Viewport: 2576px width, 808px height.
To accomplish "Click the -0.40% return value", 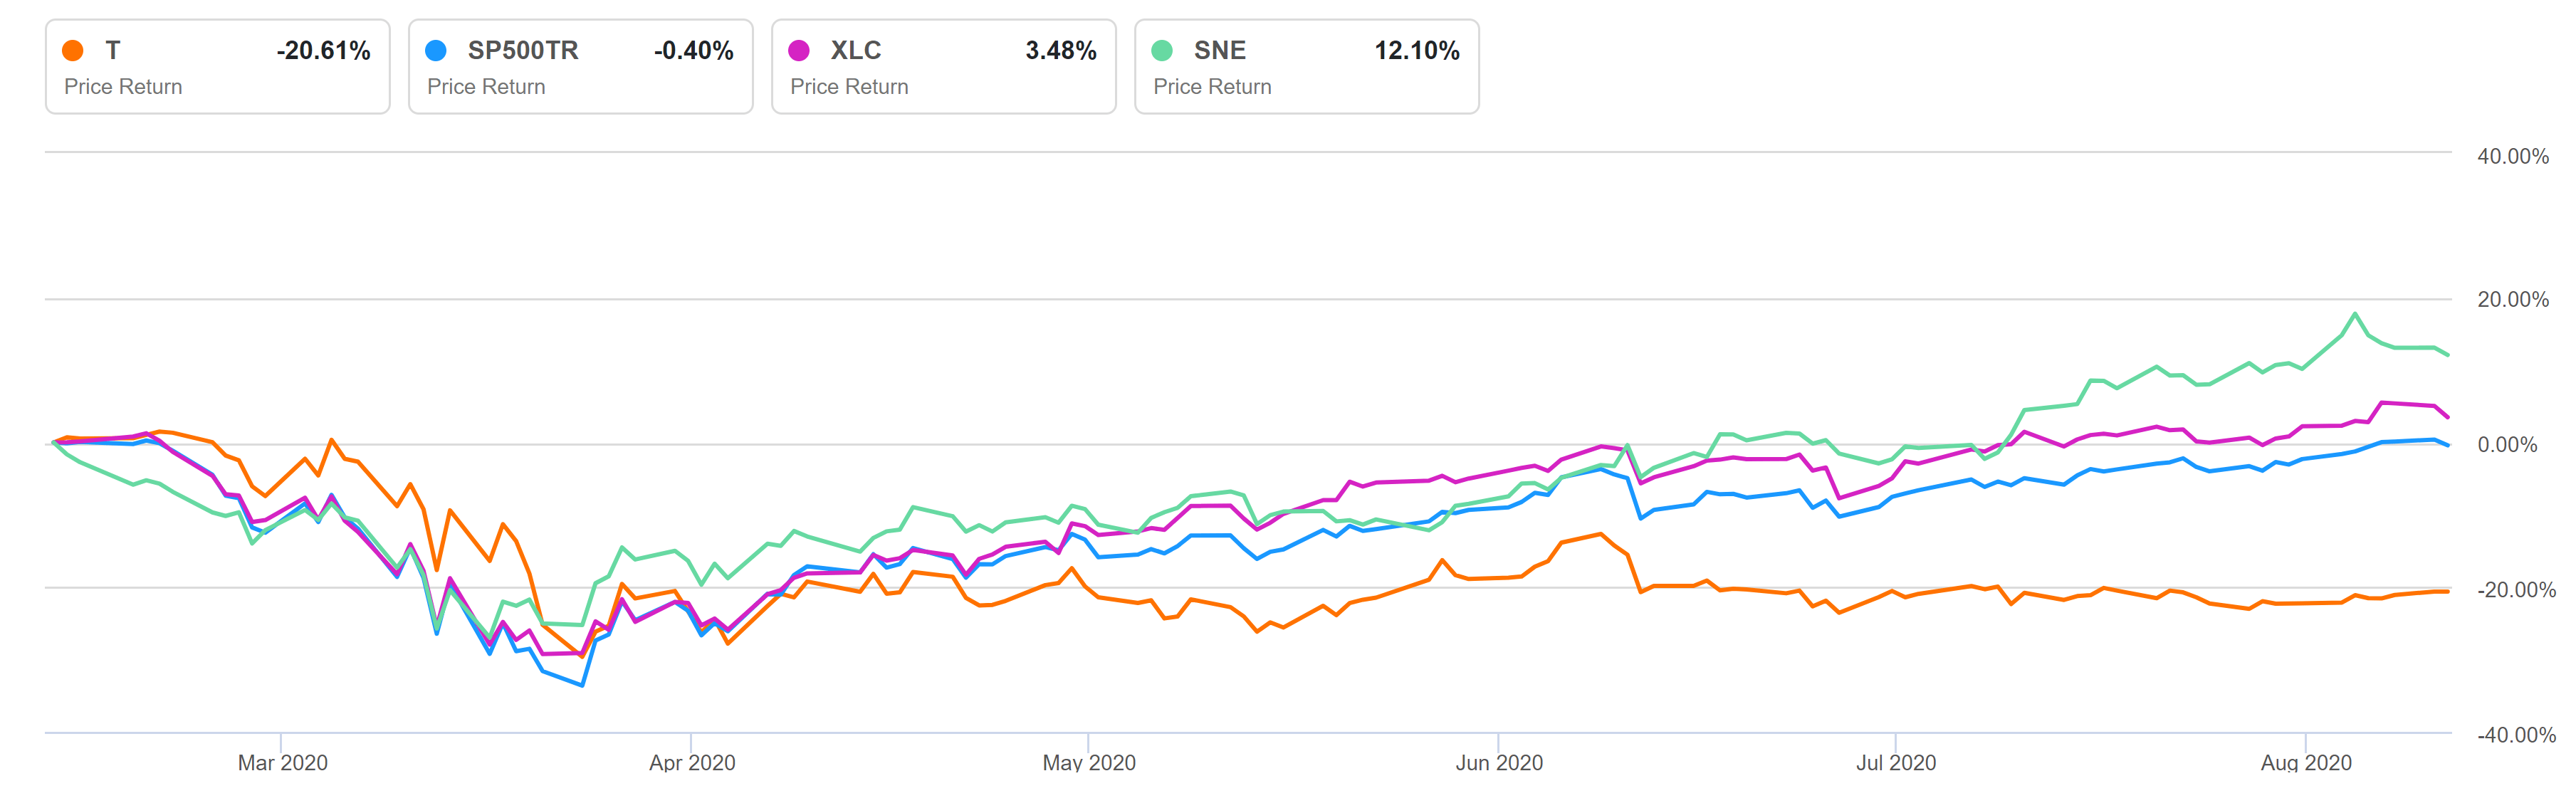I will [x=693, y=50].
